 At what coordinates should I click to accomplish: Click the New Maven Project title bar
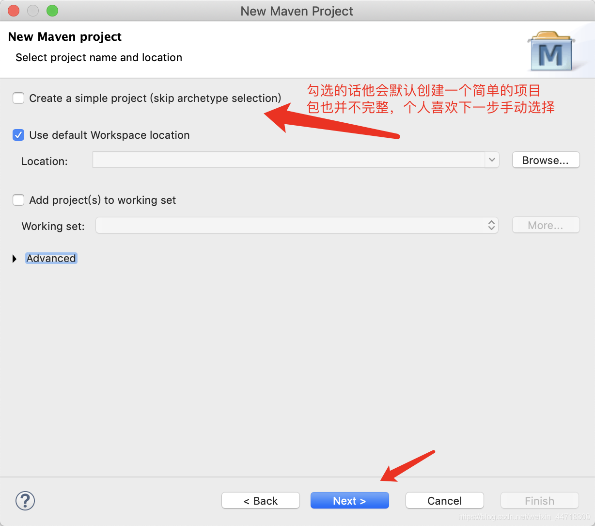click(x=297, y=11)
